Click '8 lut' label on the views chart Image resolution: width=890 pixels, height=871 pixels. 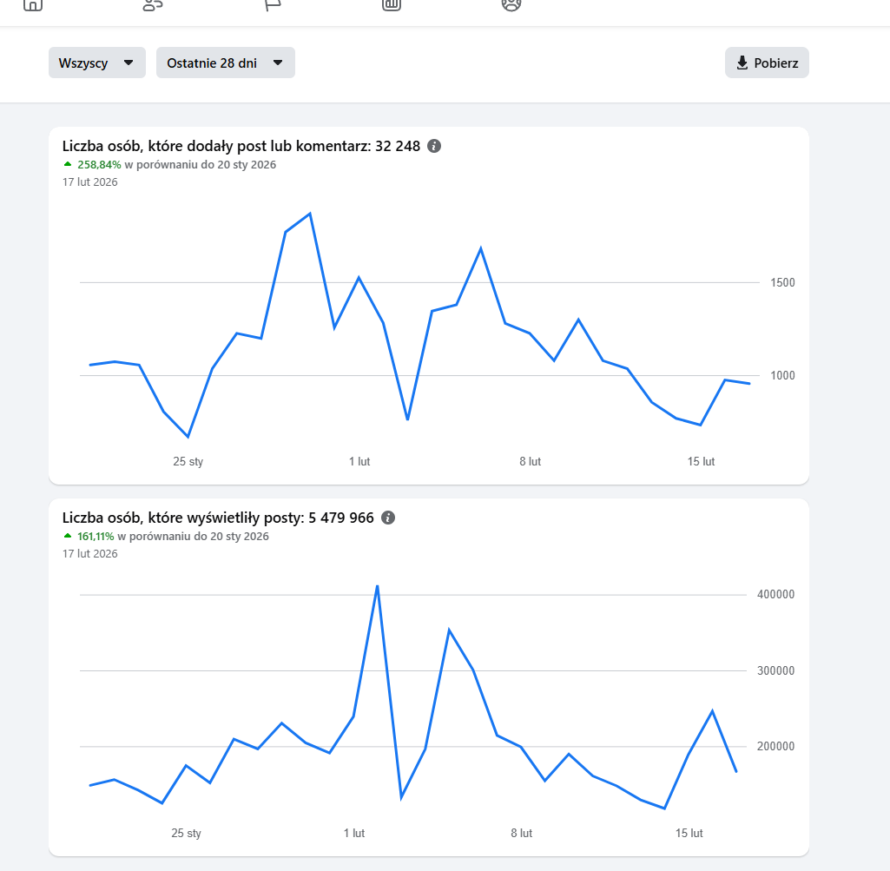[x=521, y=834]
